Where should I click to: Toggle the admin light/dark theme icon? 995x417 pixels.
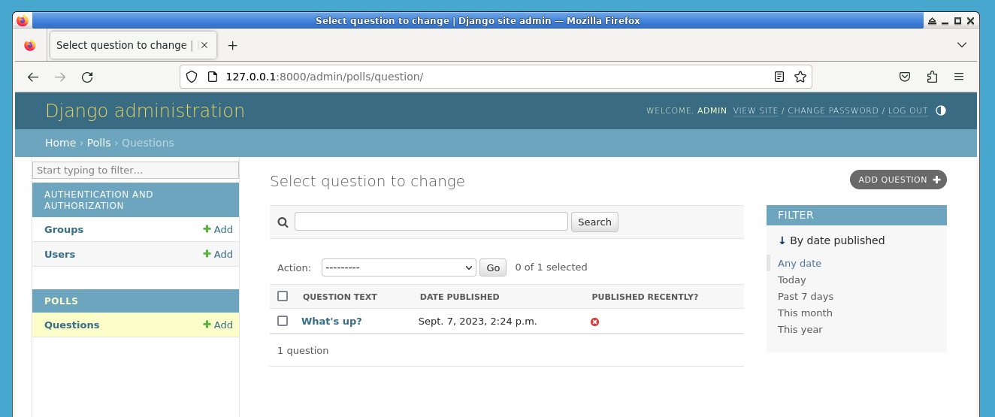pos(941,110)
